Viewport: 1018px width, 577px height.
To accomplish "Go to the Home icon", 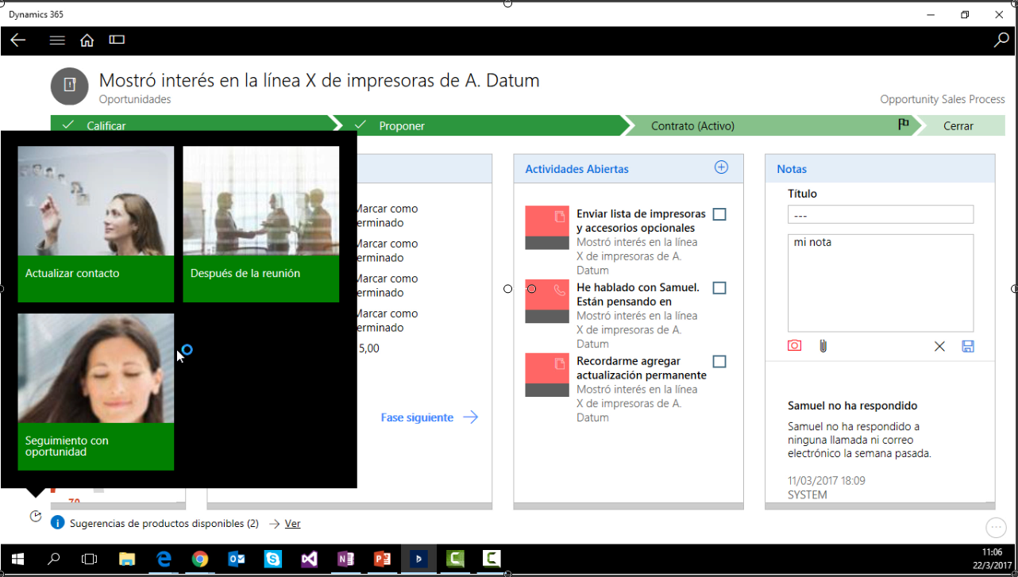I will tap(87, 40).
